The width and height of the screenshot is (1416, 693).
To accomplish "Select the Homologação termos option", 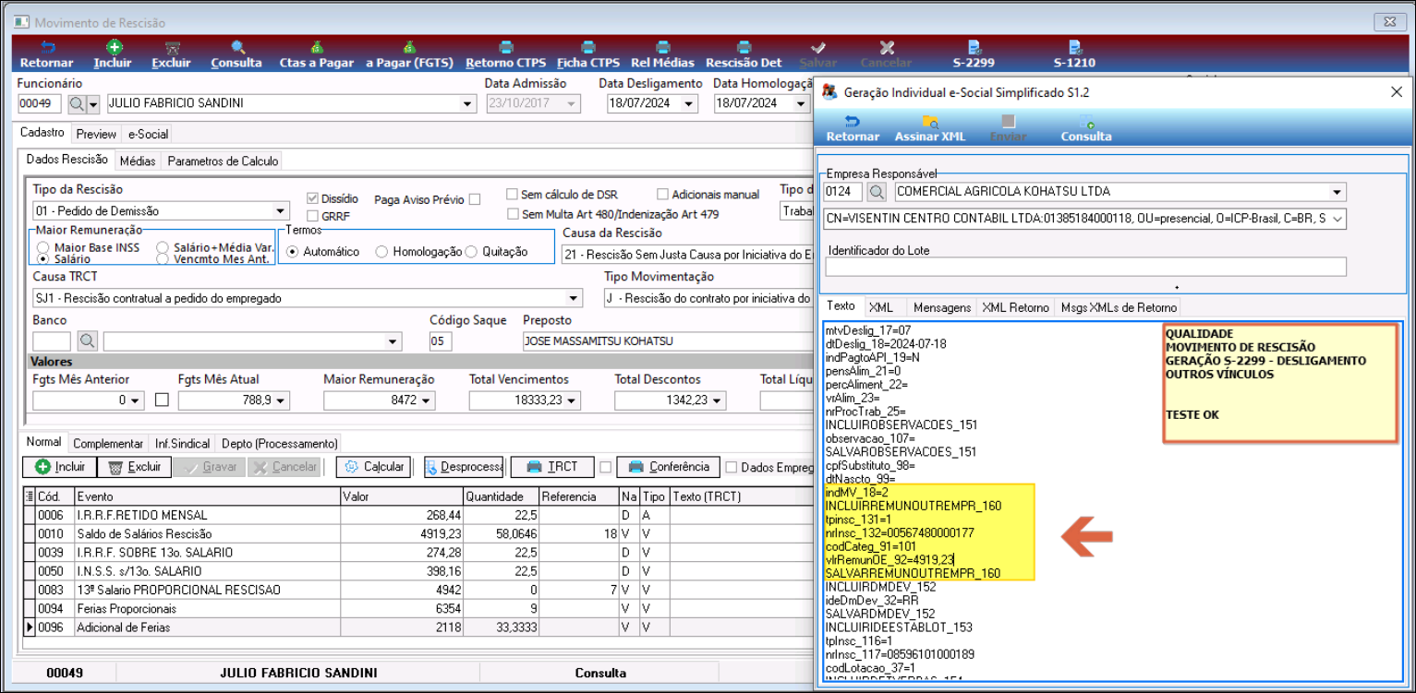I will click(381, 252).
